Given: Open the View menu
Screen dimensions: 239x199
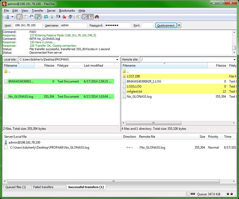Looking at the screenshot, I should pyautogui.click(x=25, y=11).
